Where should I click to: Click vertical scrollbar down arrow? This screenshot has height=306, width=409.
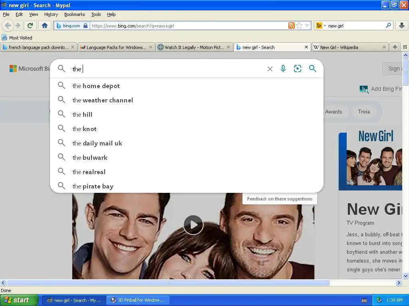click(x=405, y=276)
